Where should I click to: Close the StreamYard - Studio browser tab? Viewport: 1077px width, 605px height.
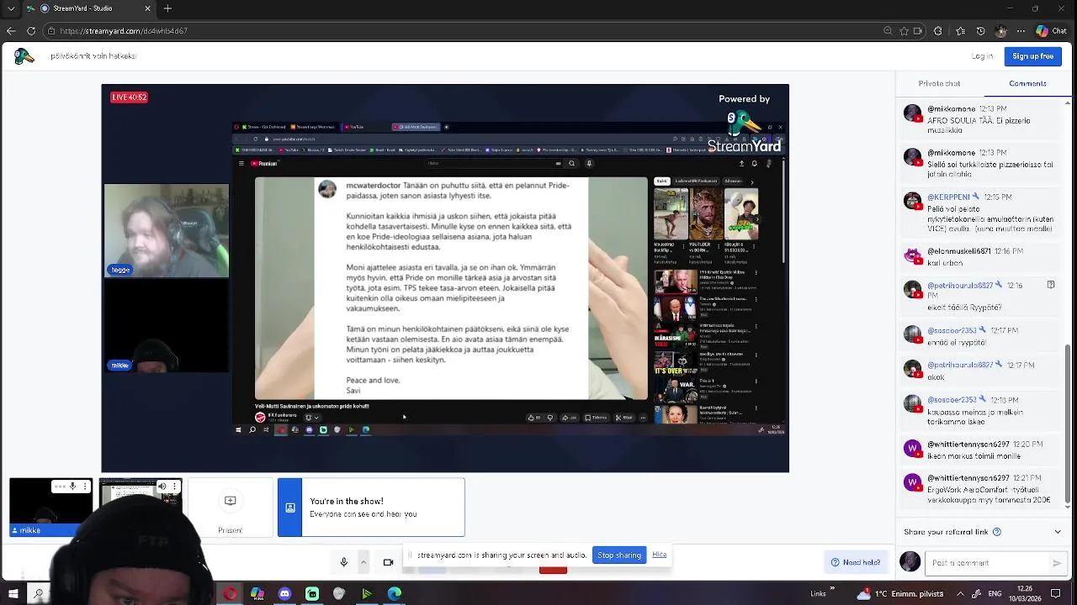(x=148, y=8)
